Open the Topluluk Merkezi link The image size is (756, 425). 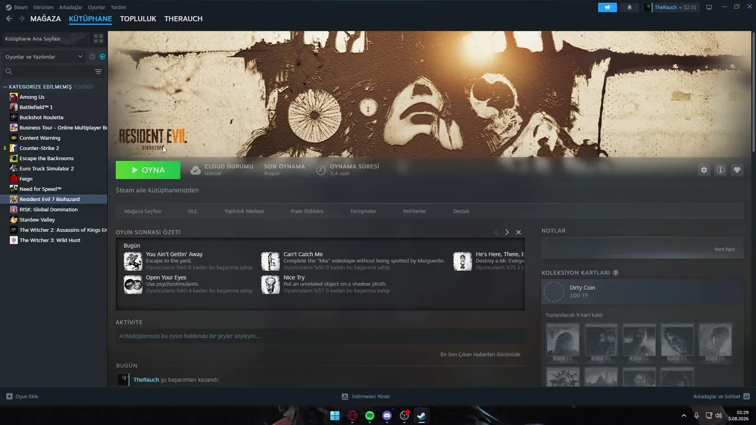point(244,211)
